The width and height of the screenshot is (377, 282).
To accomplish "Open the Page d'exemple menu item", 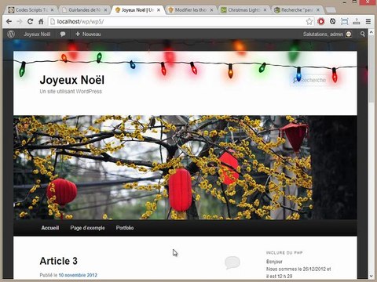I will click(87, 228).
